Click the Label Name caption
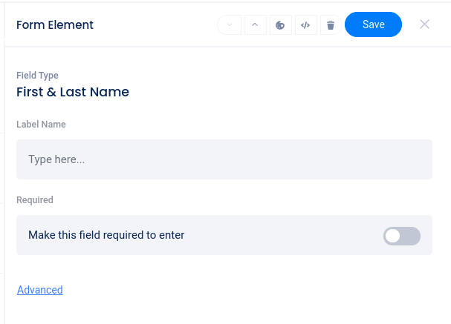 coord(41,125)
